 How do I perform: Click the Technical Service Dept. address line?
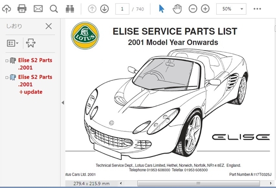[168, 165]
